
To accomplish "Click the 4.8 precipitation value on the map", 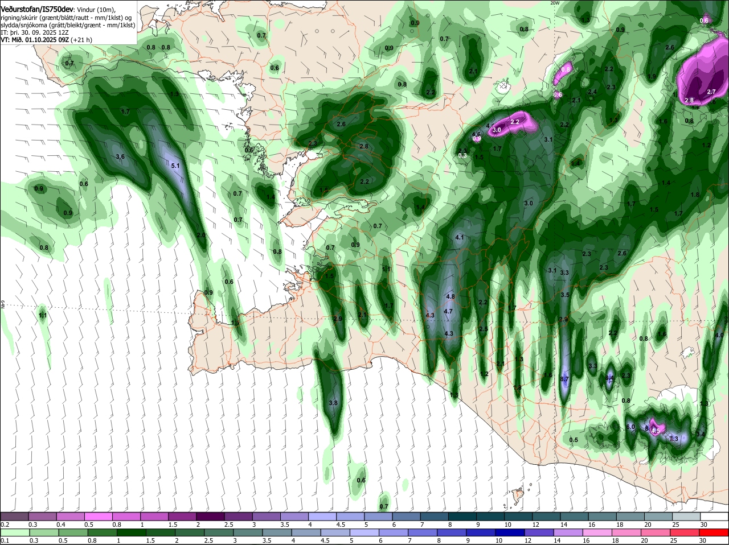I will pyautogui.click(x=450, y=296).
